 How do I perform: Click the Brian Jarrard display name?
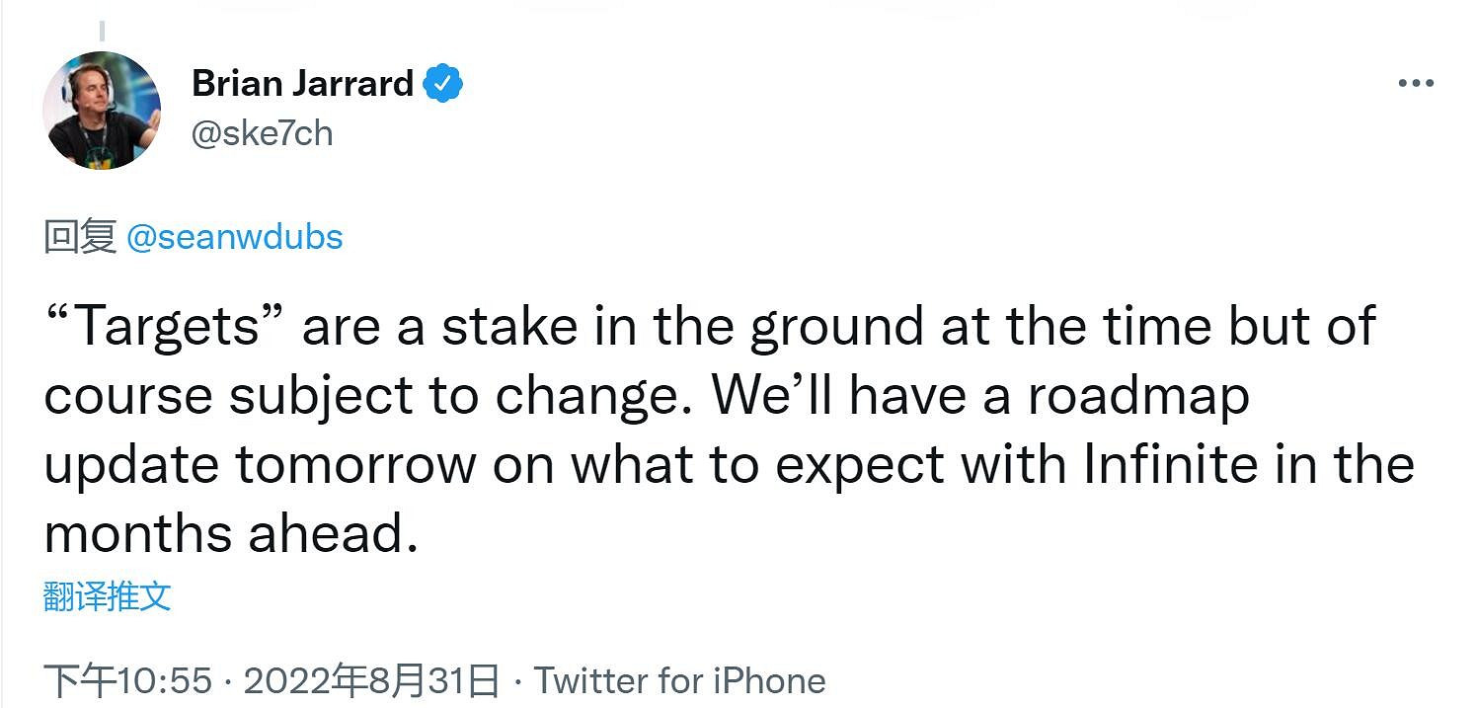302,84
